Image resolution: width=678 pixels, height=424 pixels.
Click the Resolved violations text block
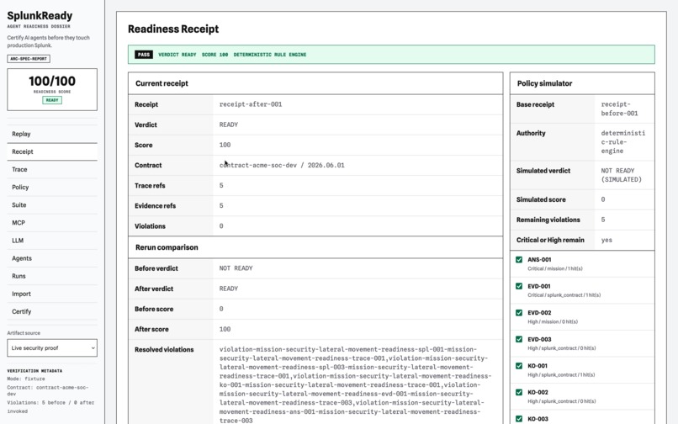355,384
